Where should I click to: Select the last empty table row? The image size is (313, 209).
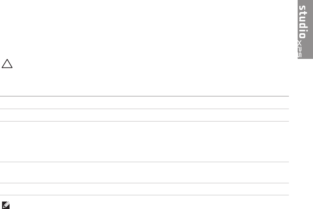[x=144, y=189]
